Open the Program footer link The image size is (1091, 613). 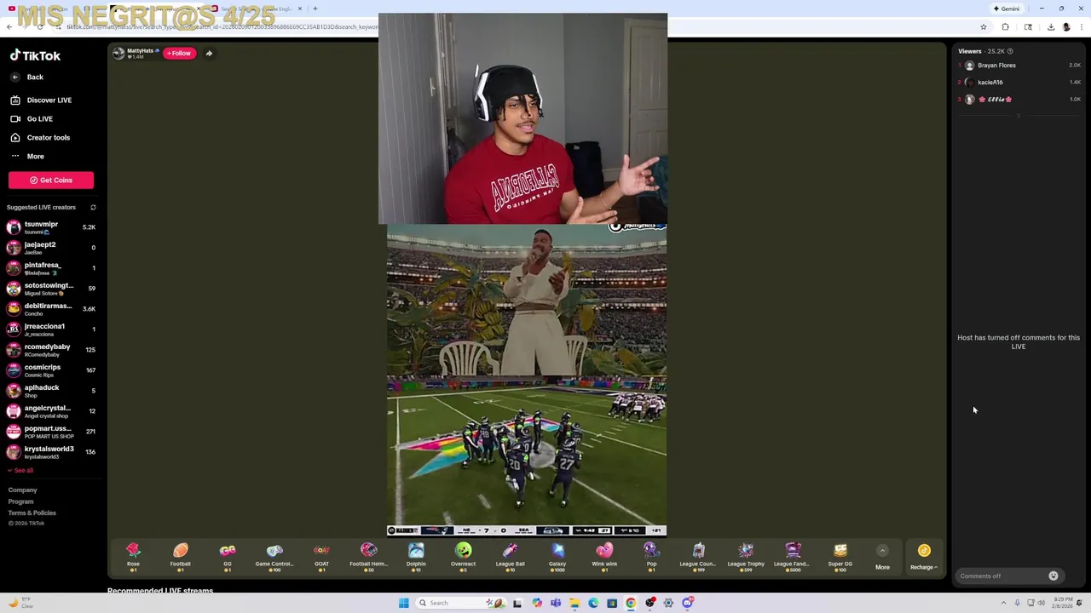pos(21,501)
